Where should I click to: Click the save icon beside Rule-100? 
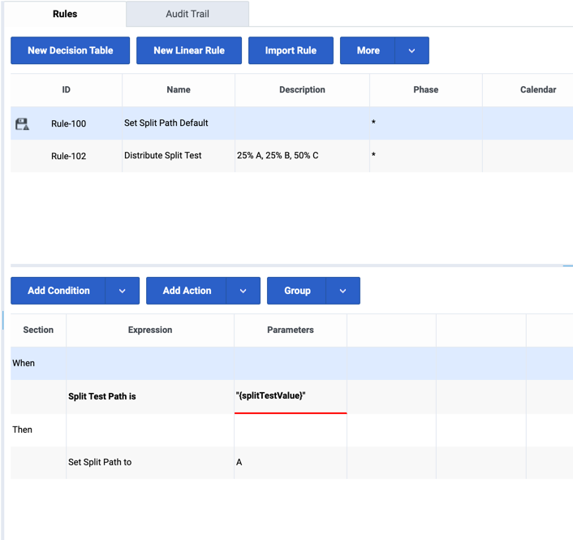coord(22,123)
